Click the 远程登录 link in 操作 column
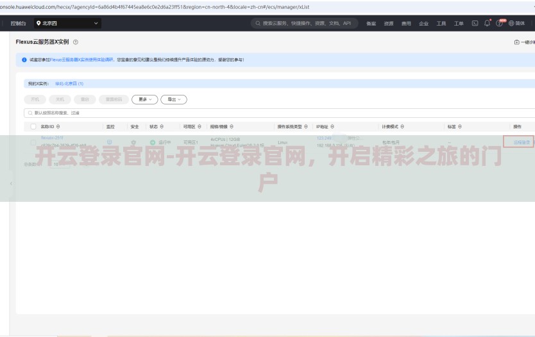This screenshot has width=535, height=337. tap(522, 142)
